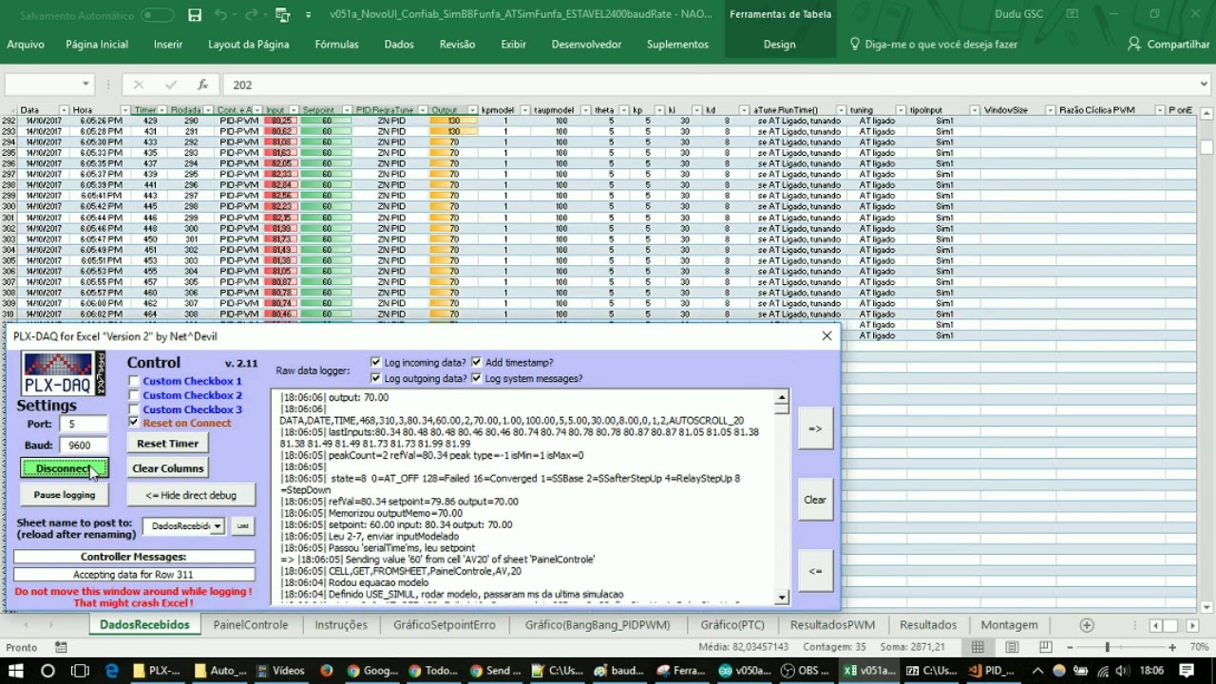Click the Reset Timer button

point(168,444)
